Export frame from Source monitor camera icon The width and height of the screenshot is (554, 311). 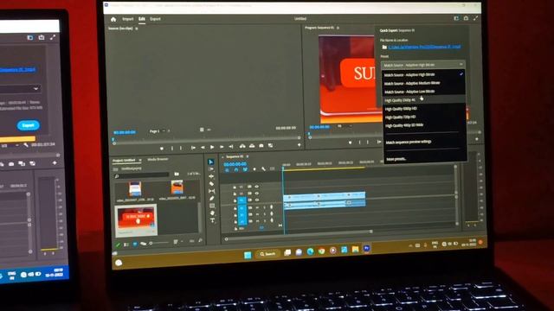pos(261,146)
